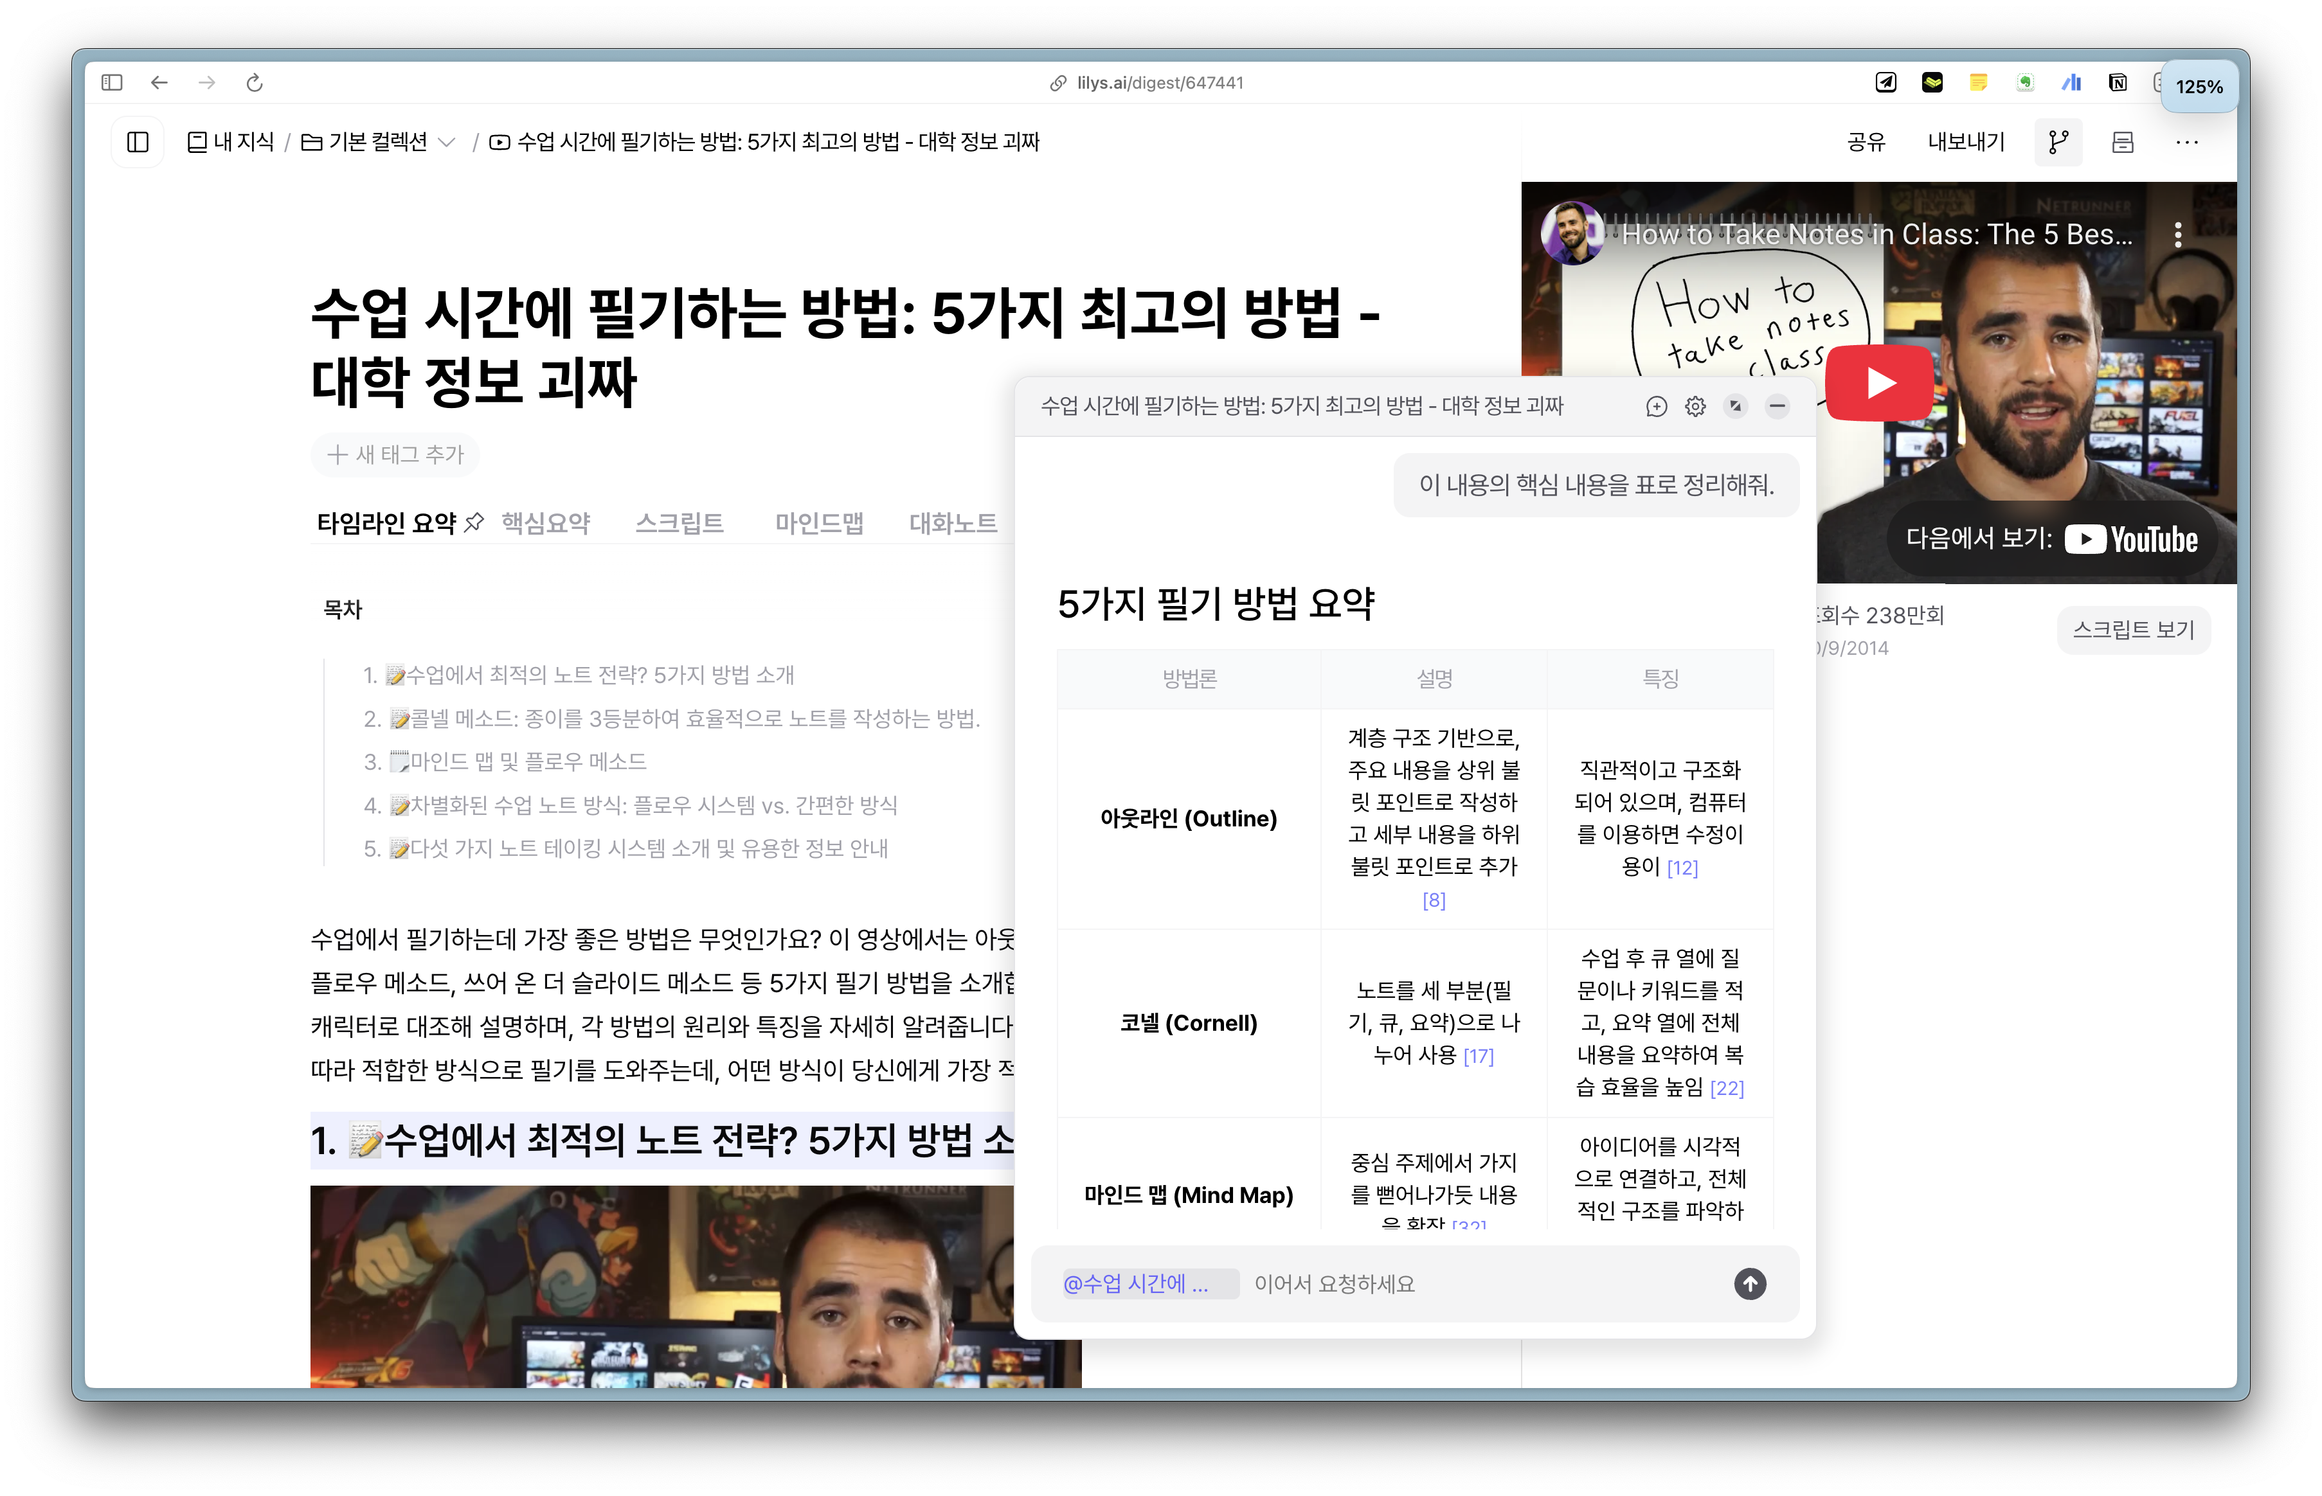This screenshot has width=2322, height=1496.
Task: Start a new chat with plus icon
Action: coord(1655,406)
